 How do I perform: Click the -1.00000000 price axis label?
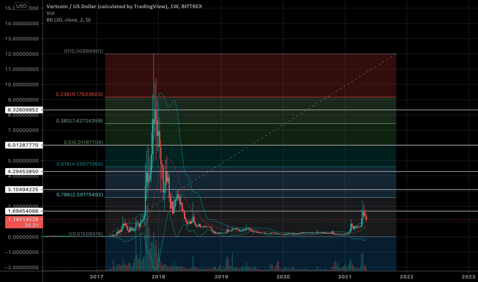click(22, 252)
